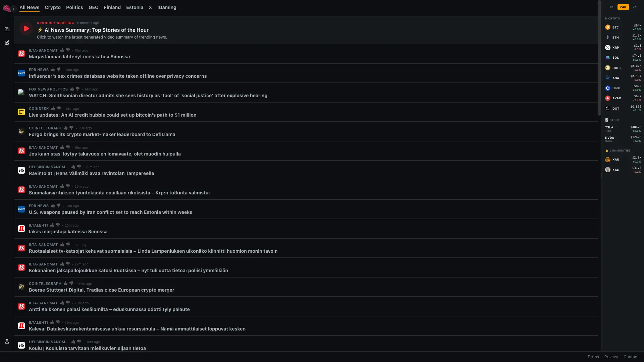Dislike the Antti Kaikkonen story
Image resolution: width=644 pixels, height=362 pixels.
[68, 303]
